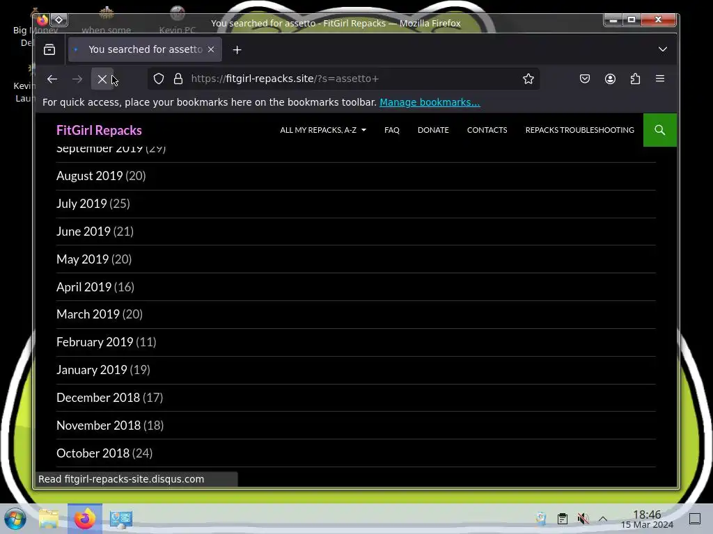Click the site security padlock icon
The width and height of the screenshot is (713, 534).
[x=178, y=79]
